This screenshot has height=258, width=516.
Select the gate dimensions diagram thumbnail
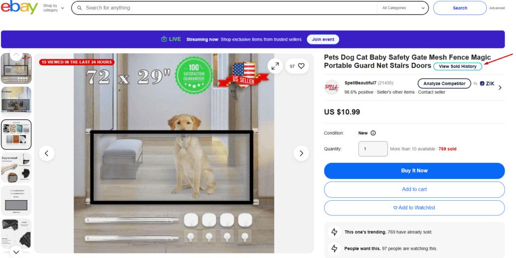coord(16,200)
